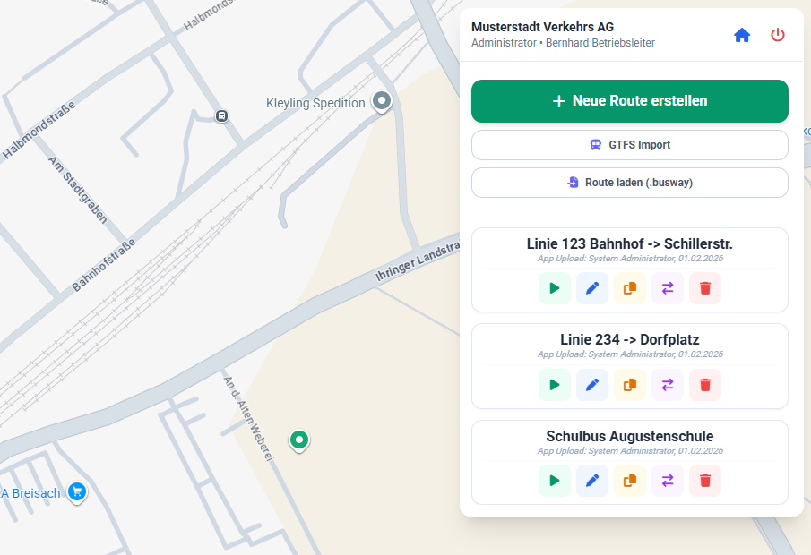Image resolution: width=811 pixels, height=555 pixels.
Task: Play the Linie 123 Bahnhof route simulation
Action: pyautogui.click(x=554, y=288)
